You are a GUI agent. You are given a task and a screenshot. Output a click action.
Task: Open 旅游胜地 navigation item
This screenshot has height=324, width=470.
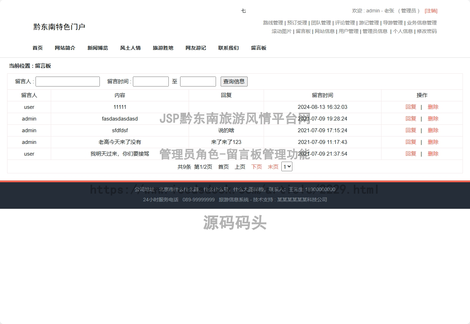point(163,48)
